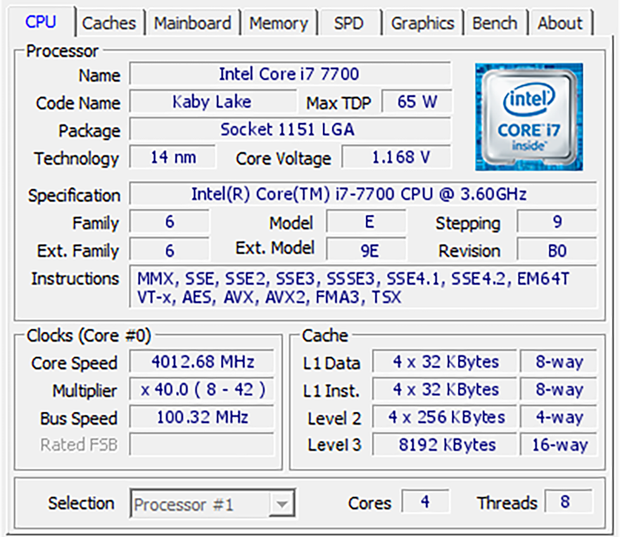The image size is (620, 537).
Task: Click the L1 Data '8-way' associativity value
Action: pos(559,362)
